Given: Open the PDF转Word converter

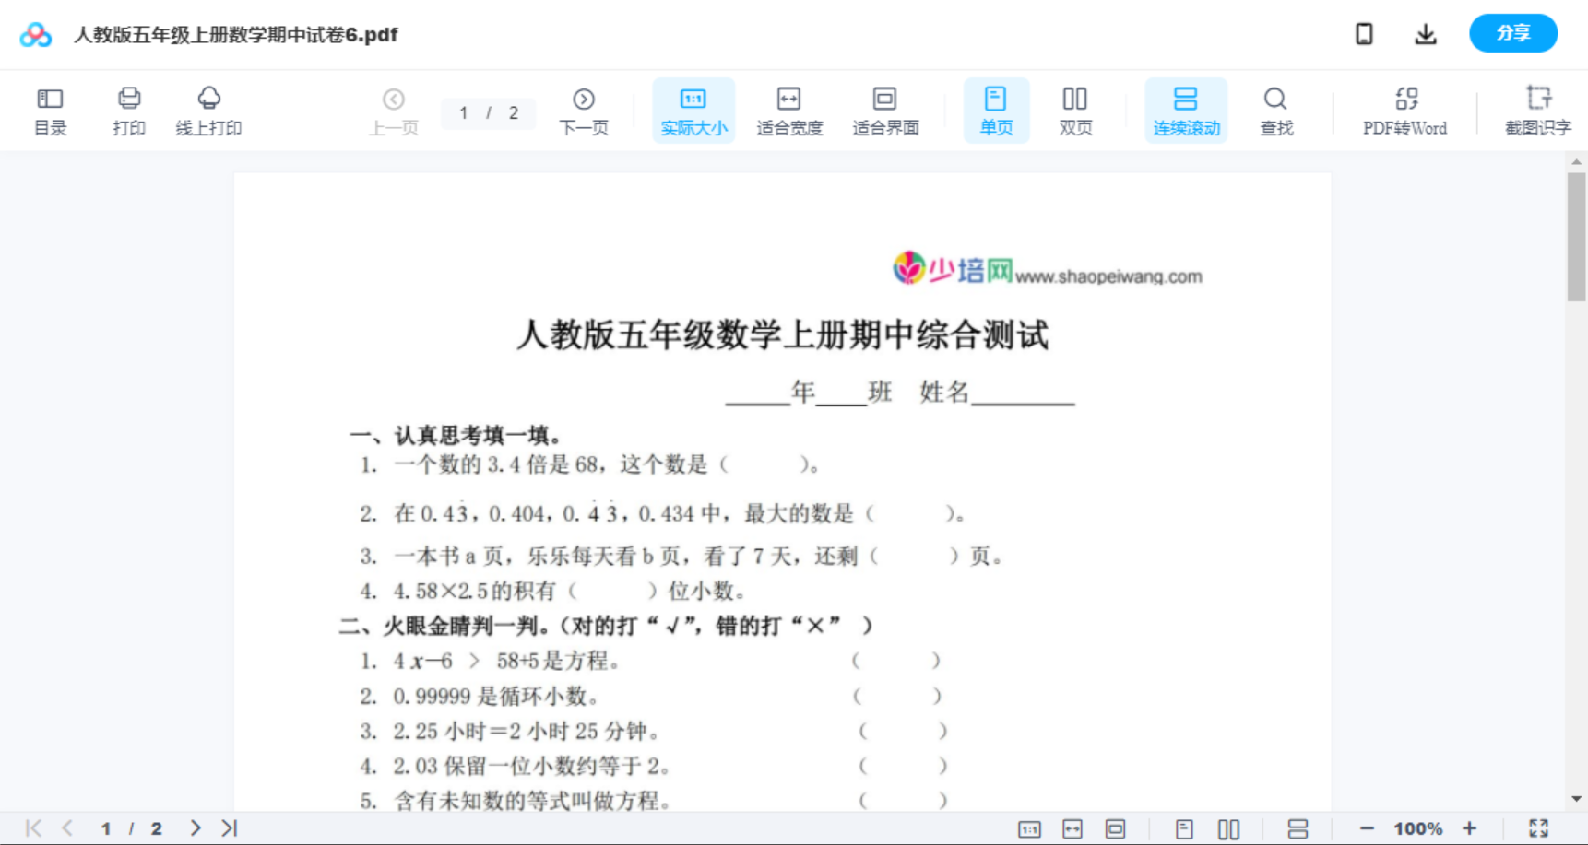Looking at the screenshot, I should point(1404,110).
